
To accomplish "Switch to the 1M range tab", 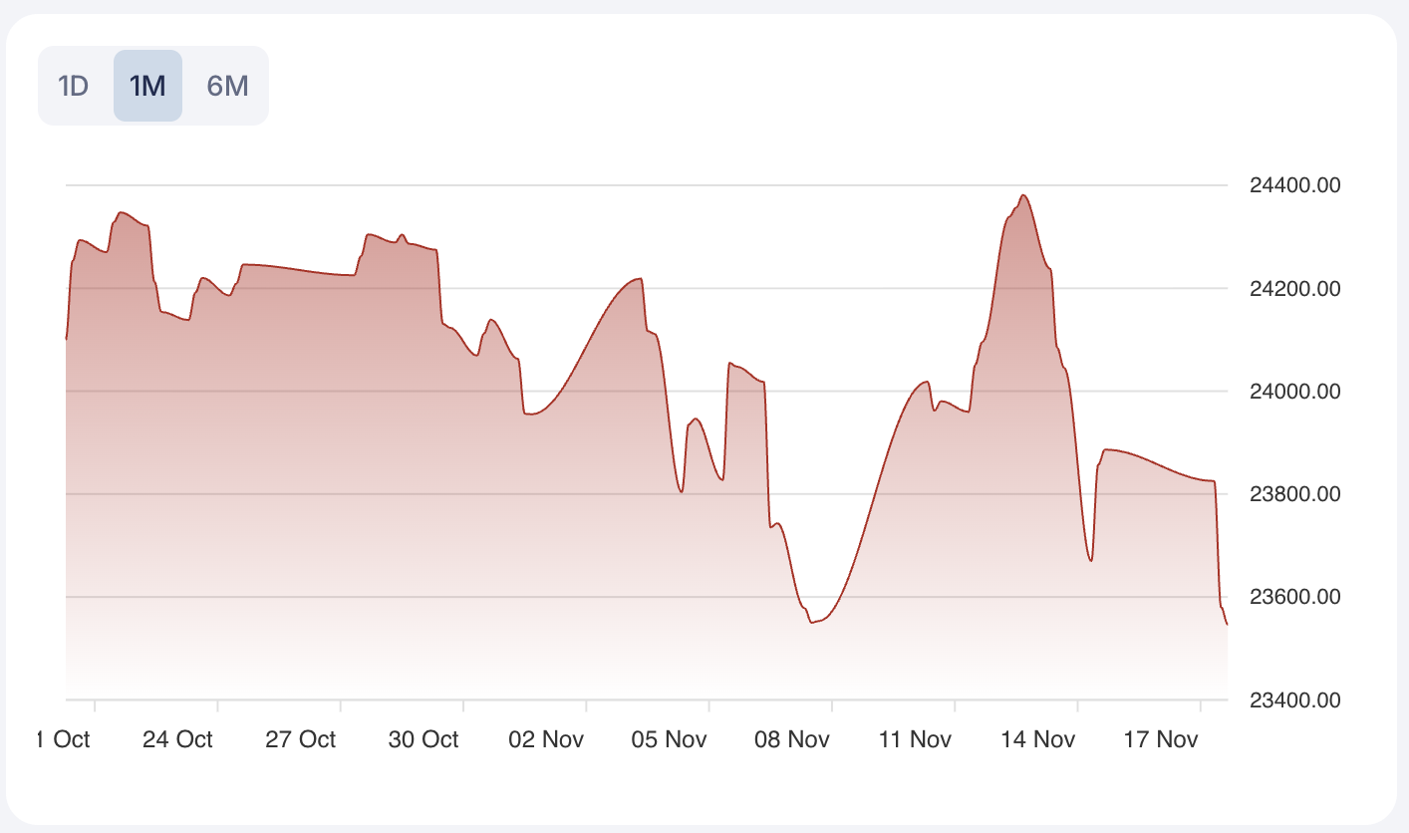I will [x=147, y=86].
